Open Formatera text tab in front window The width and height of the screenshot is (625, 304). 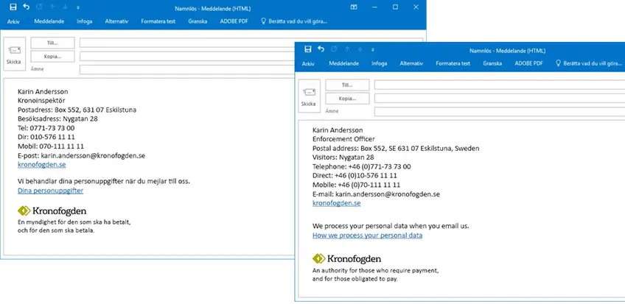453,63
